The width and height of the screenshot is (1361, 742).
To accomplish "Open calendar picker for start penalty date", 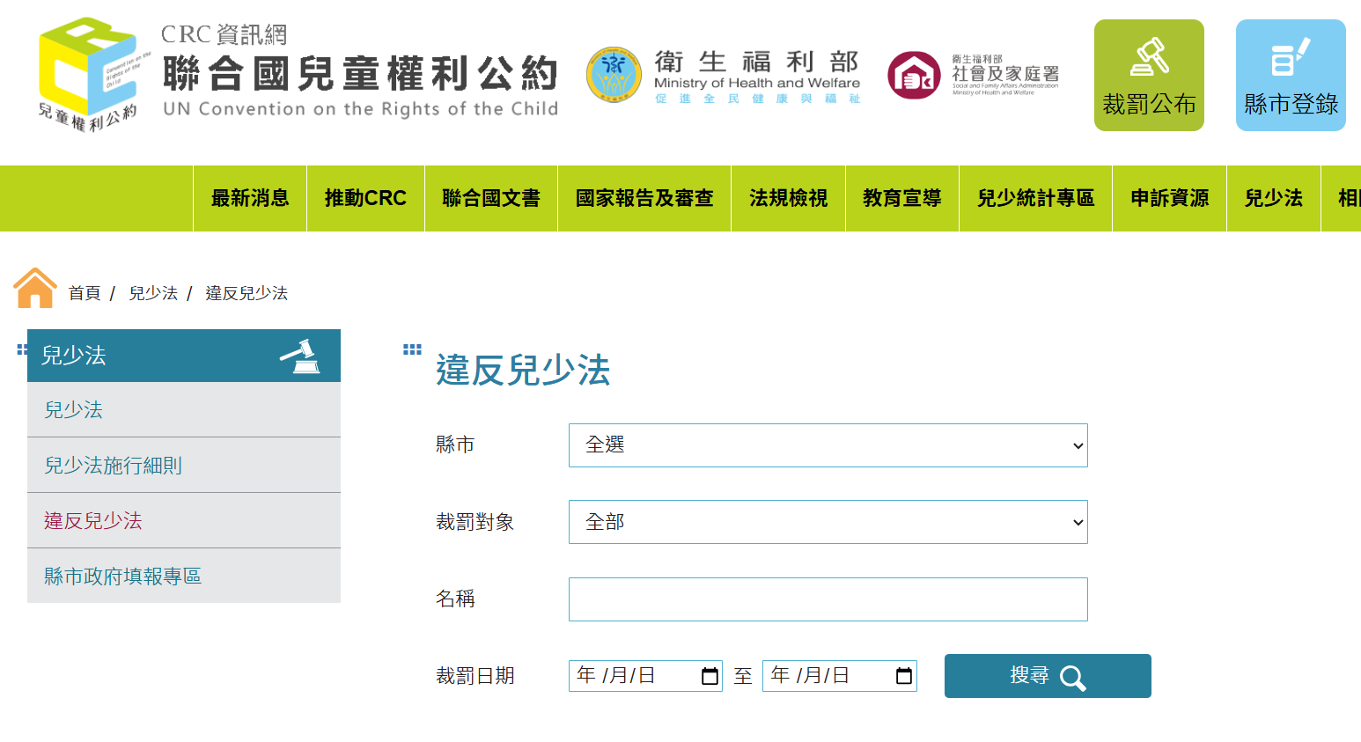I will [710, 676].
